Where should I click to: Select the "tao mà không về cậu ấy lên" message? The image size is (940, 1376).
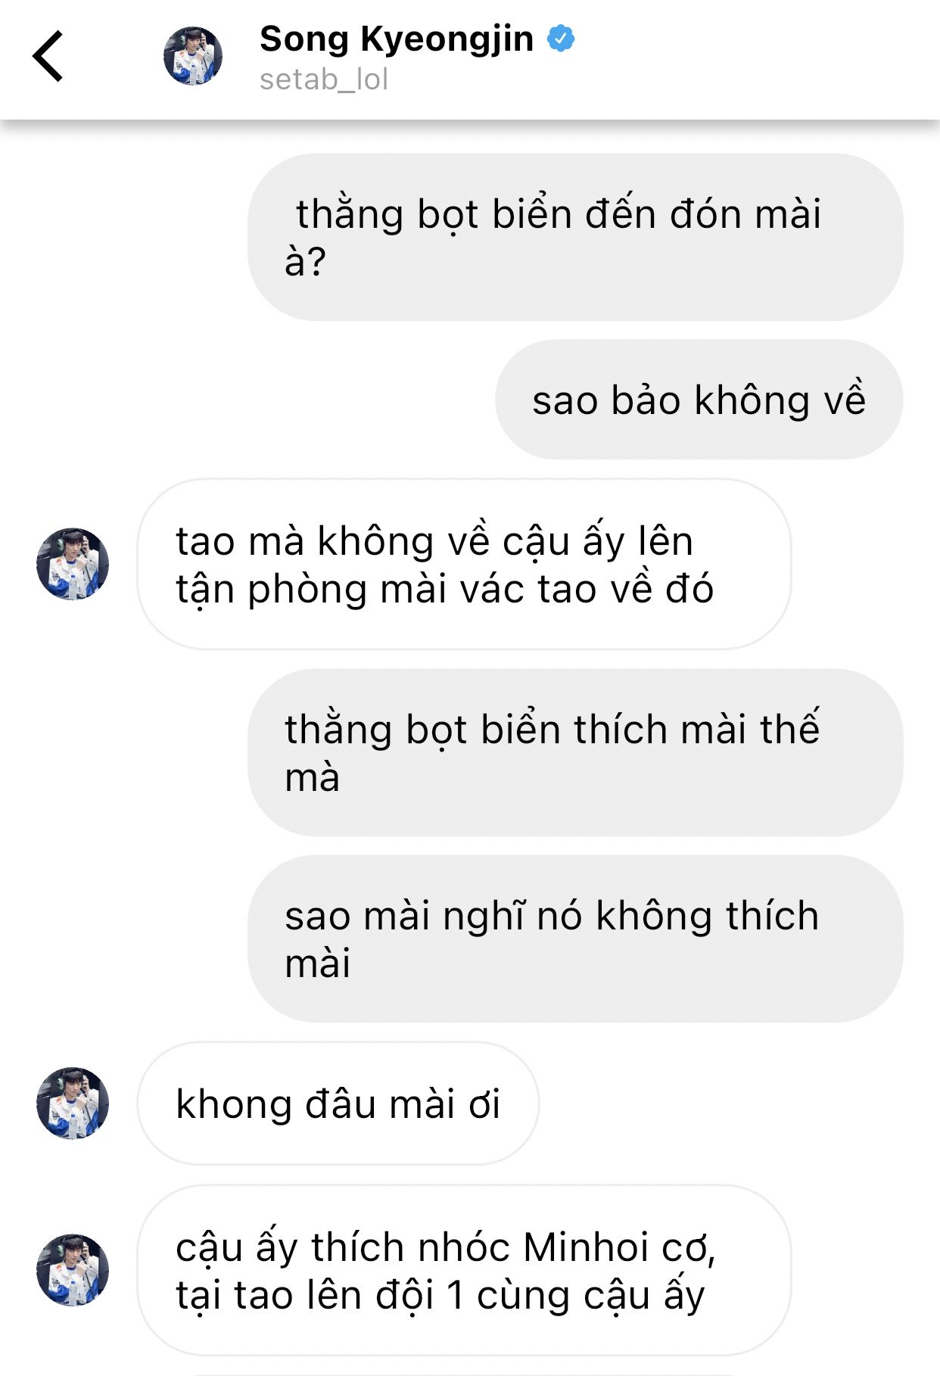click(464, 564)
